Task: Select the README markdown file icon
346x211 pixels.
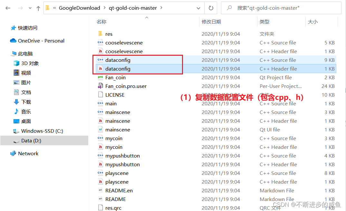Action: point(101,199)
